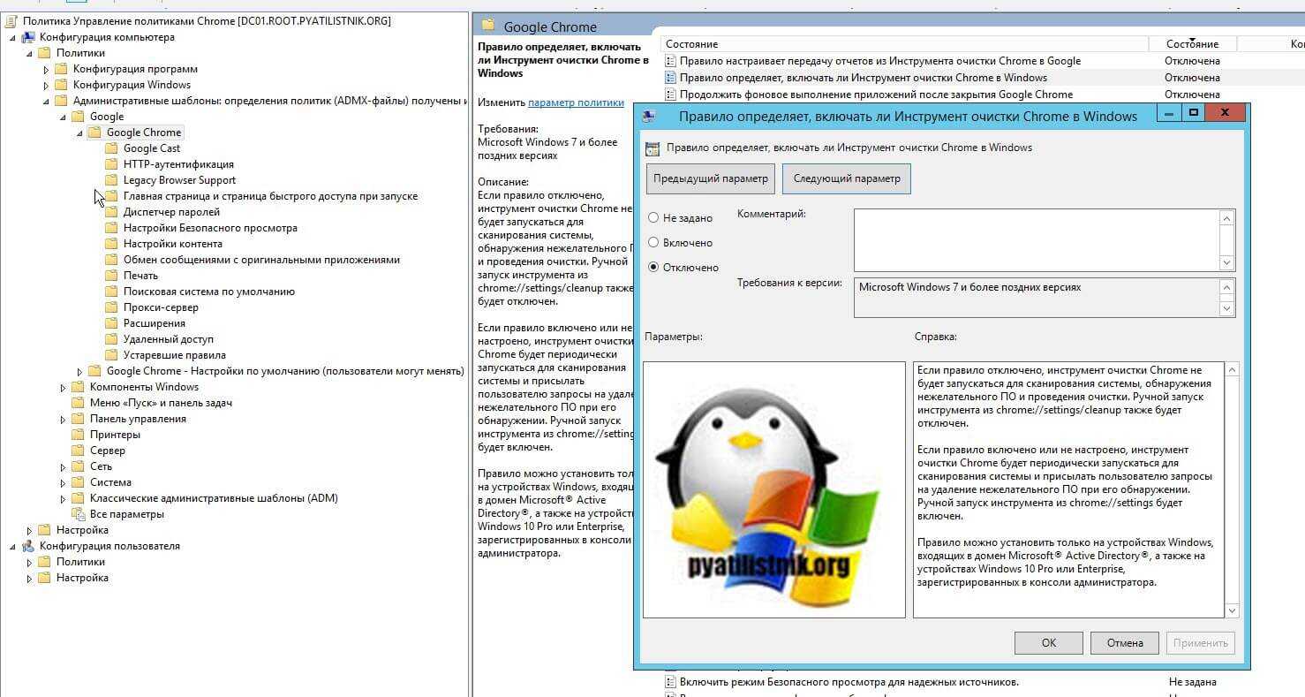Click the Legacy Browser Support folder icon
This screenshot has width=1305, height=697.
tap(111, 180)
